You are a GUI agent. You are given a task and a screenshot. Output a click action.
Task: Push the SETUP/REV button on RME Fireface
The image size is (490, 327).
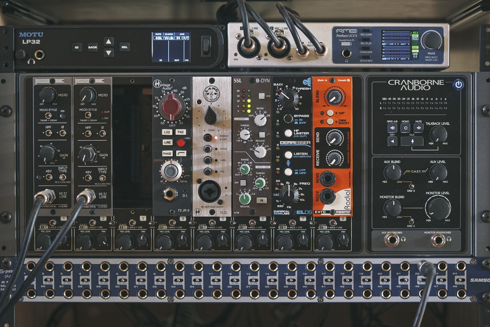coord(366,57)
